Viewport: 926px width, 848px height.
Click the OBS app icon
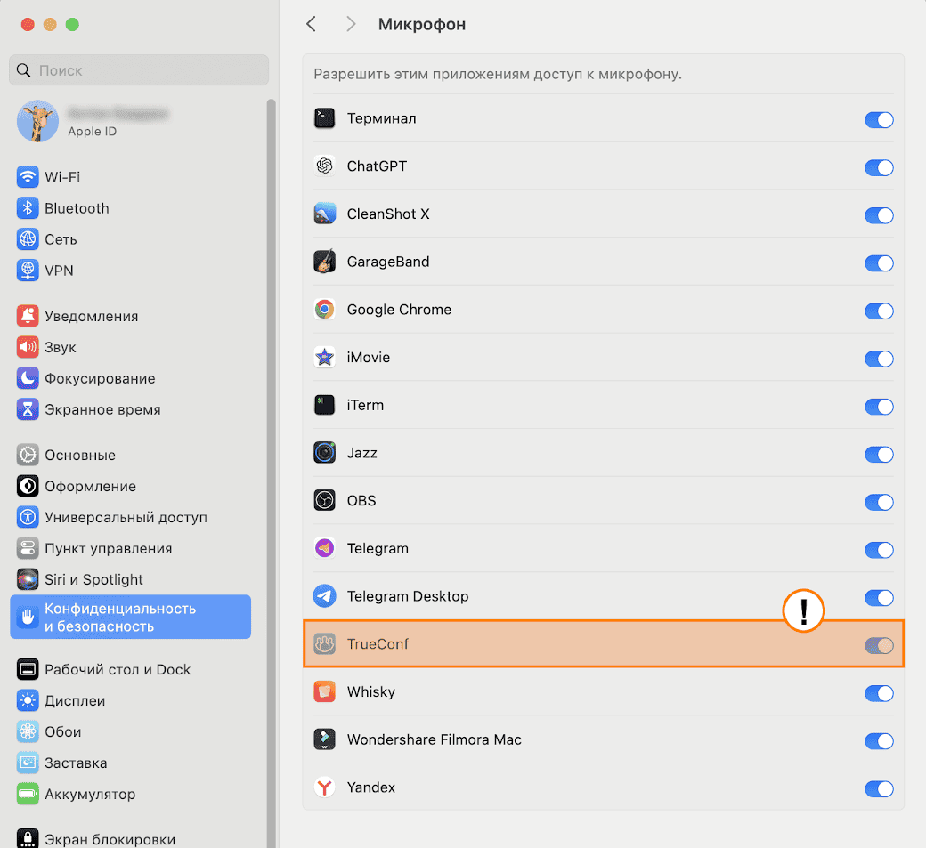point(324,501)
